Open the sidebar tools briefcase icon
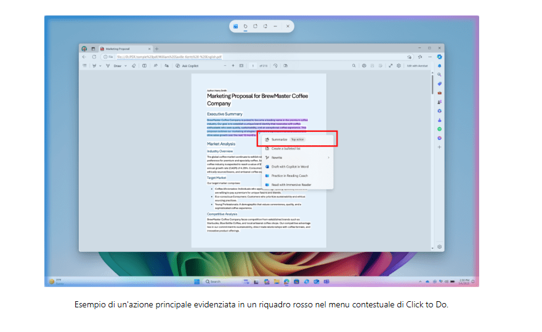The width and height of the screenshot is (542, 332). (439, 92)
